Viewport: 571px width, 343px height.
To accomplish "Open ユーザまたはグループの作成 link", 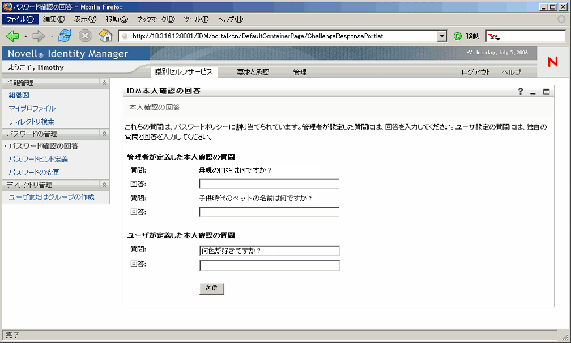I will (x=52, y=197).
